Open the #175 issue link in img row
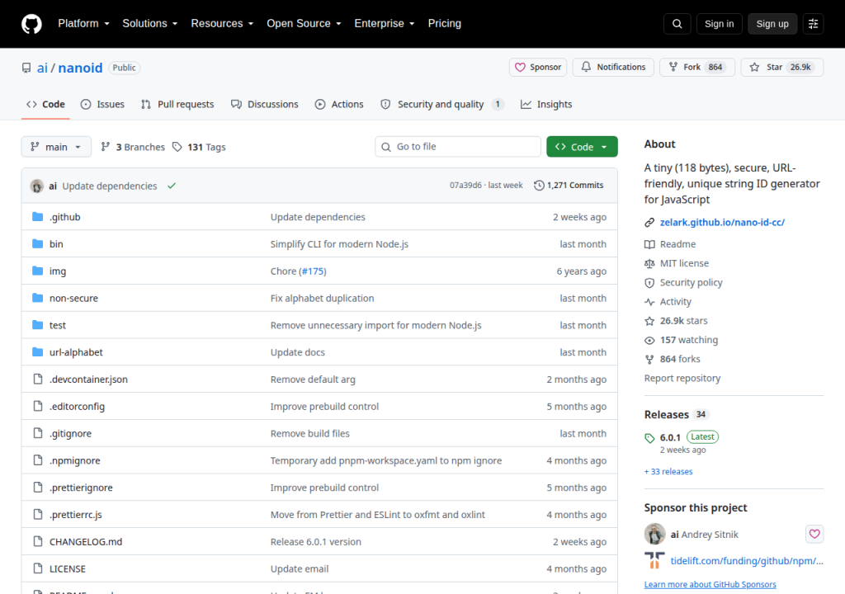 coord(313,271)
